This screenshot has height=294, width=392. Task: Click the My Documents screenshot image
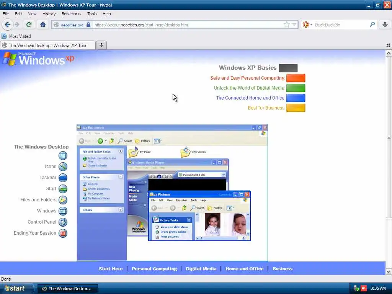click(172, 193)
